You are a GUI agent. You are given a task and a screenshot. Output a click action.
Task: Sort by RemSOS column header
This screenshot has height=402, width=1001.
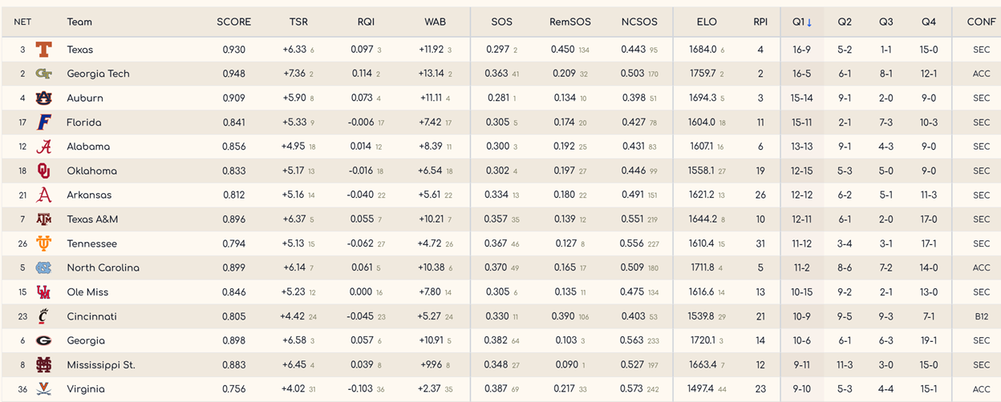569,22
